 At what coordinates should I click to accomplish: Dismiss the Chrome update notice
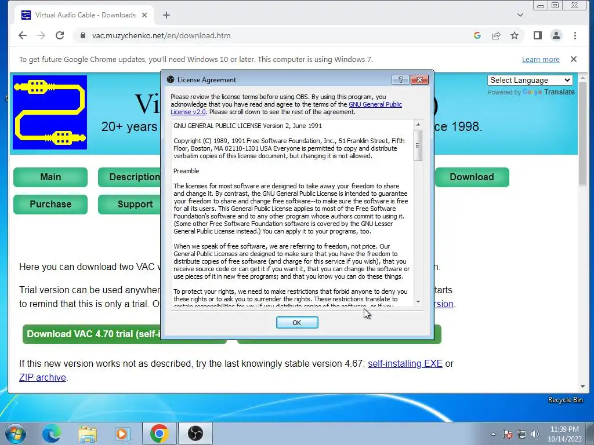[574, 60]
